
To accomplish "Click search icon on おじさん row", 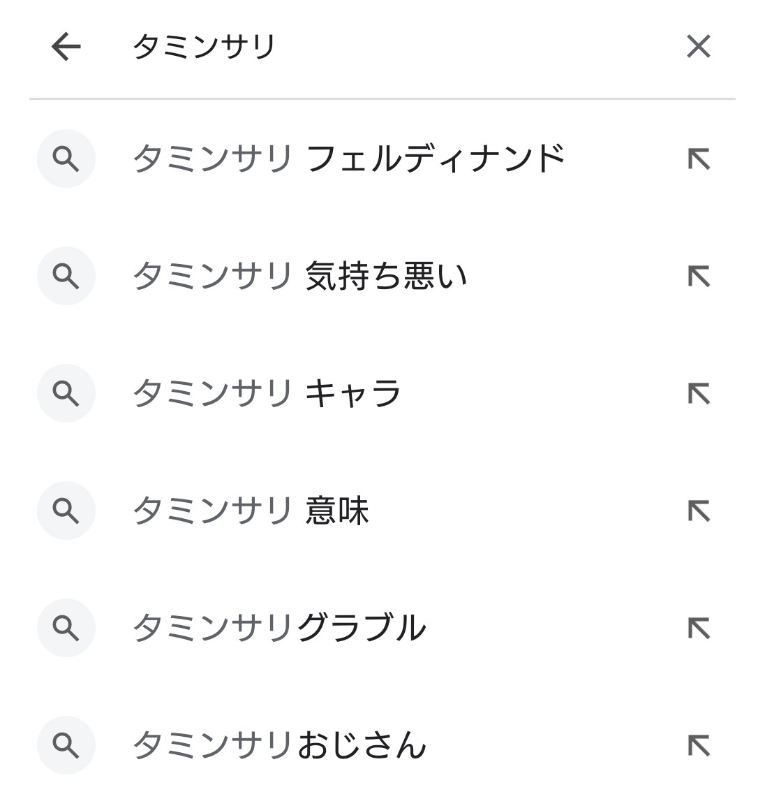I will pyautogui.click(x=66, y=746).
